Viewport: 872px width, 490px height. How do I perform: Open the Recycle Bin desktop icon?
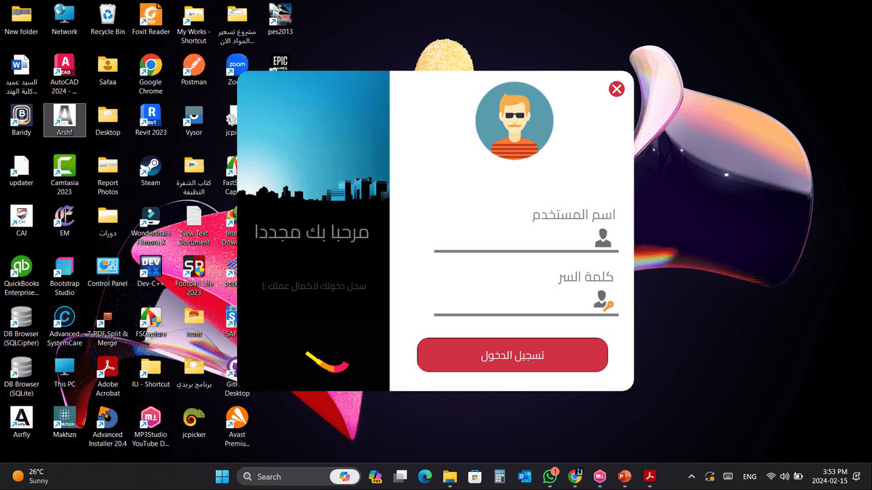(x=108, y=19)
